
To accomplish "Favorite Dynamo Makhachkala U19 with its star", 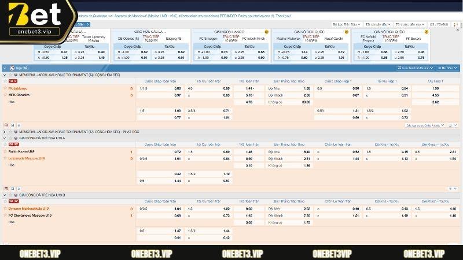I will pos(5,209).
